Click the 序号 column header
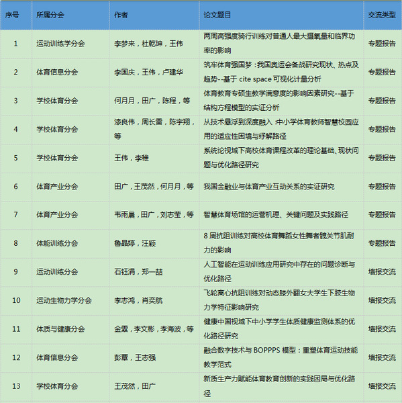402x403 pixels. [x=12, y=15]
